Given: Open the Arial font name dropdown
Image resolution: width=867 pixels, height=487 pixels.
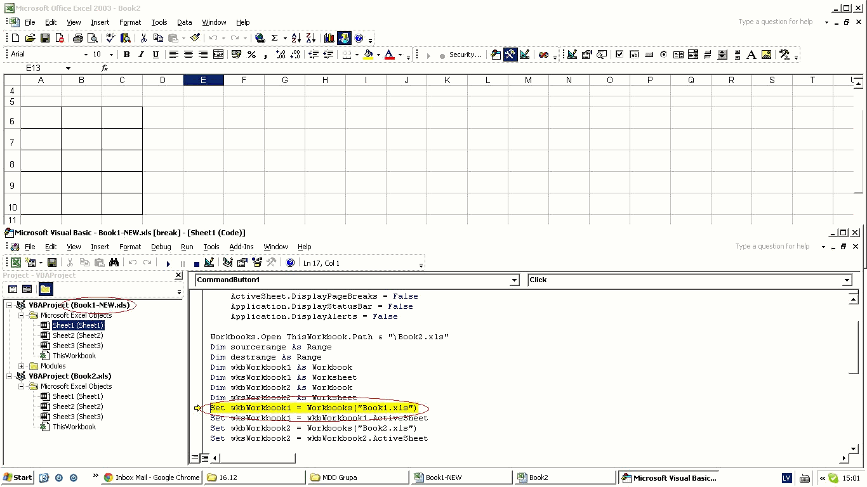Looking at the screenshot, I should click(86, 55).
